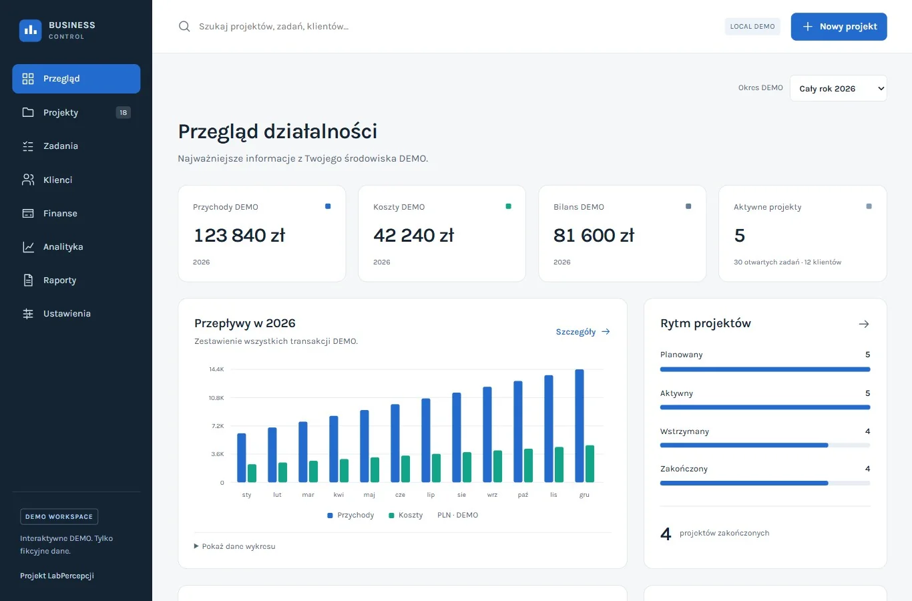Click the Koszty legend swatch
Screen dimensions: 912x601
click(391, 516)
